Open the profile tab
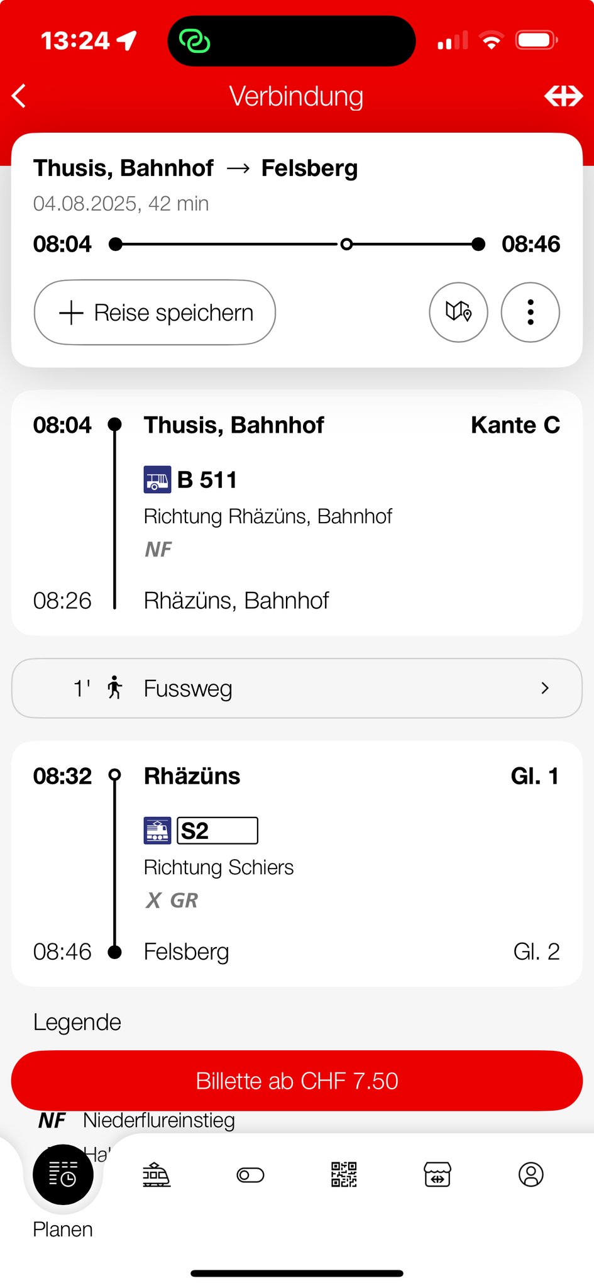 pos(531,1174)
